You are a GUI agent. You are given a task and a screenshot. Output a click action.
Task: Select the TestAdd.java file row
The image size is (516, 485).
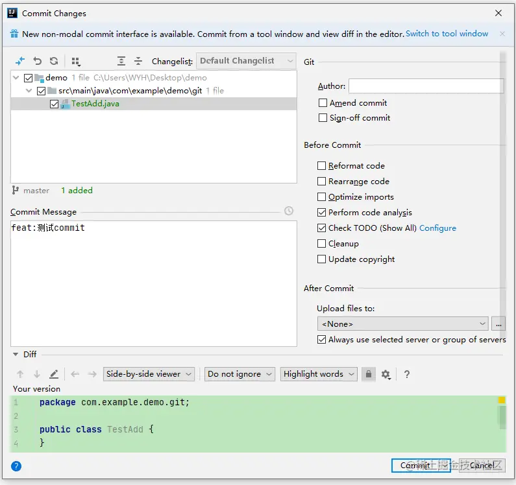(x=154, y=104)
